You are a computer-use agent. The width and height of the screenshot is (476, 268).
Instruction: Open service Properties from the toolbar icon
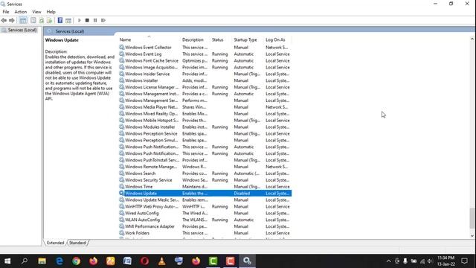click(x=33, y=20)
